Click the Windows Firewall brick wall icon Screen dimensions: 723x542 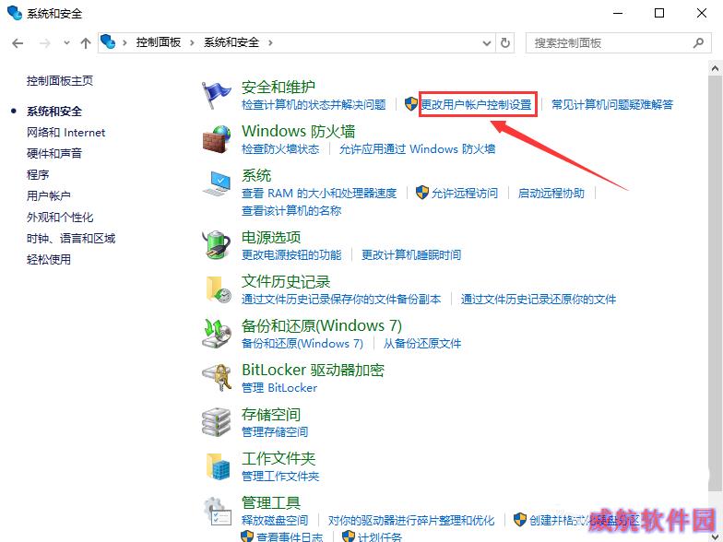pyautogui.click(x=216, y=138)
